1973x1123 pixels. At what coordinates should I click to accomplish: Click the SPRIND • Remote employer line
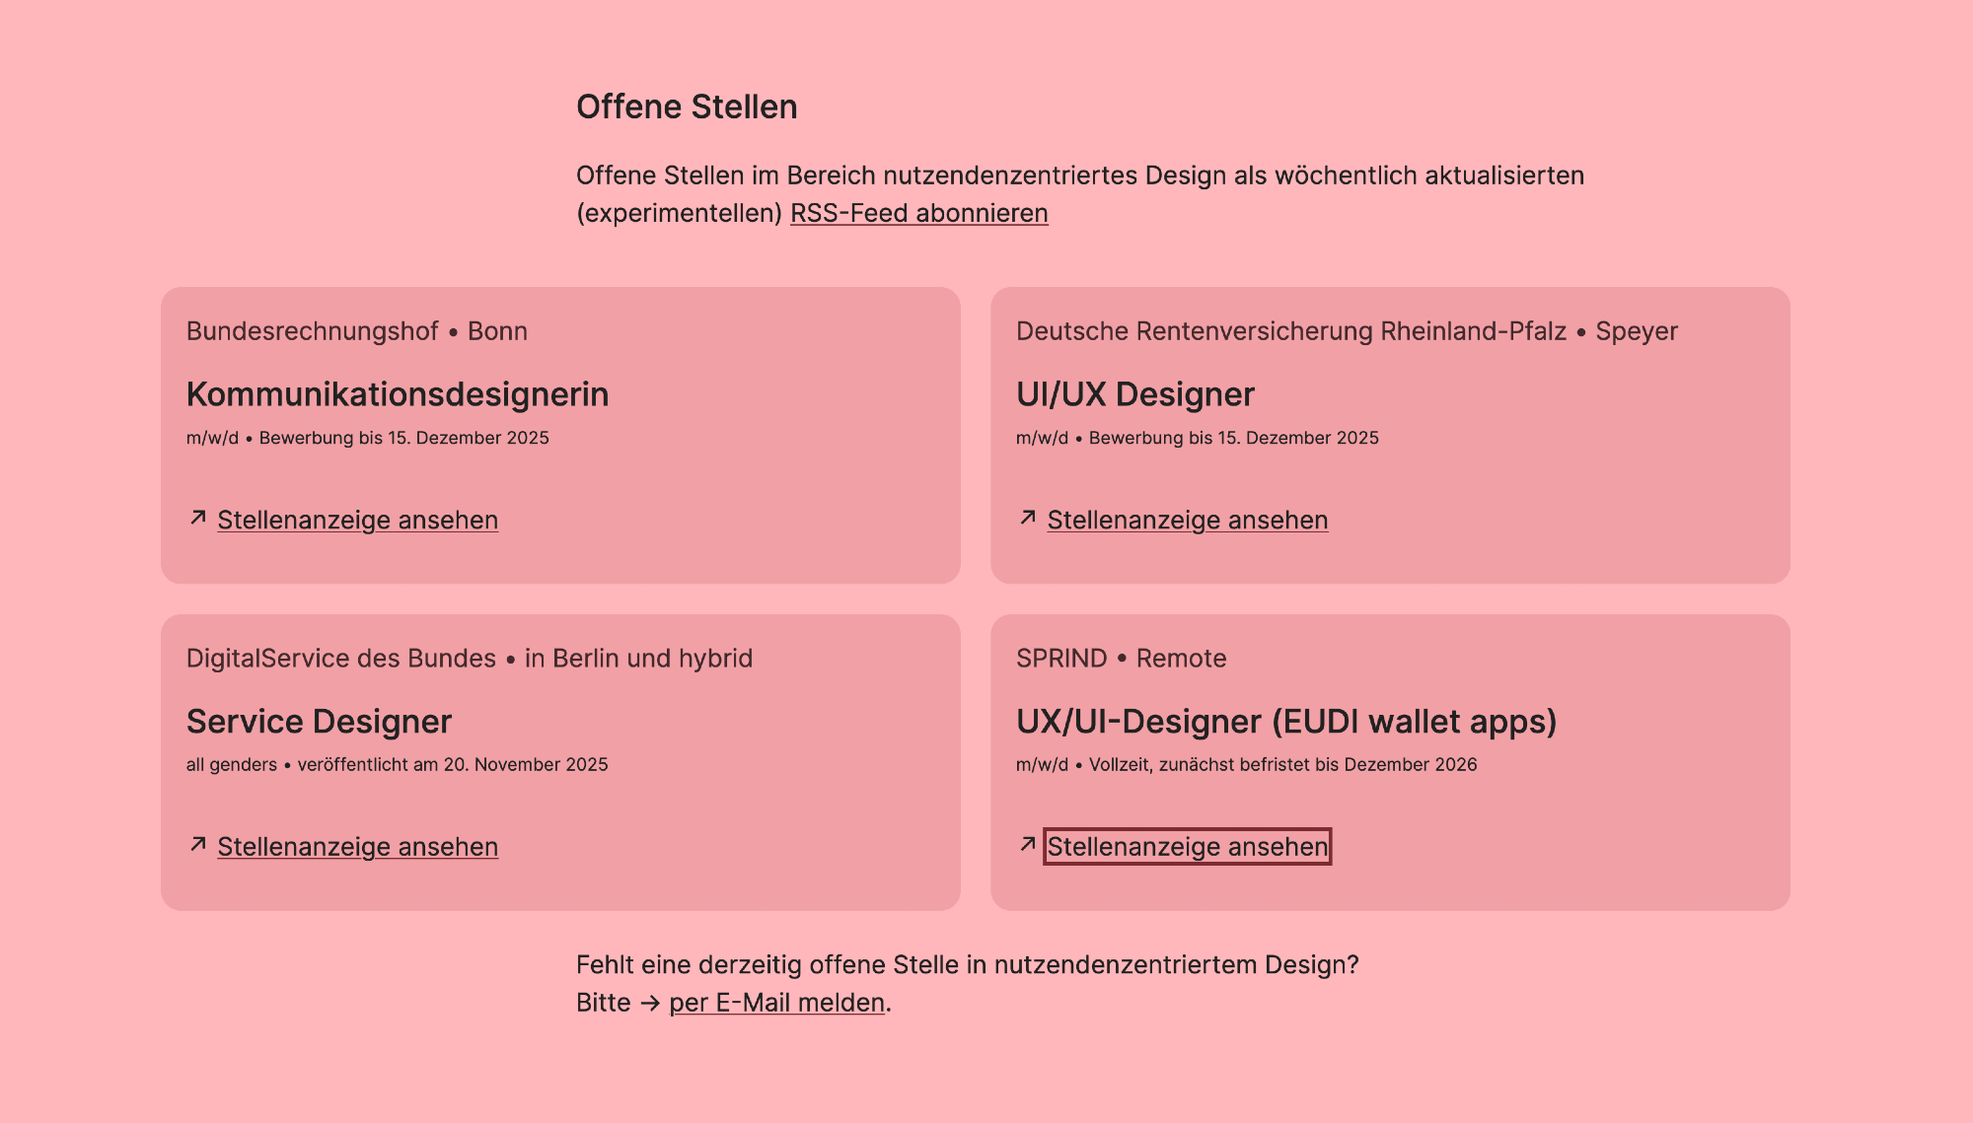coord(1121,659)
